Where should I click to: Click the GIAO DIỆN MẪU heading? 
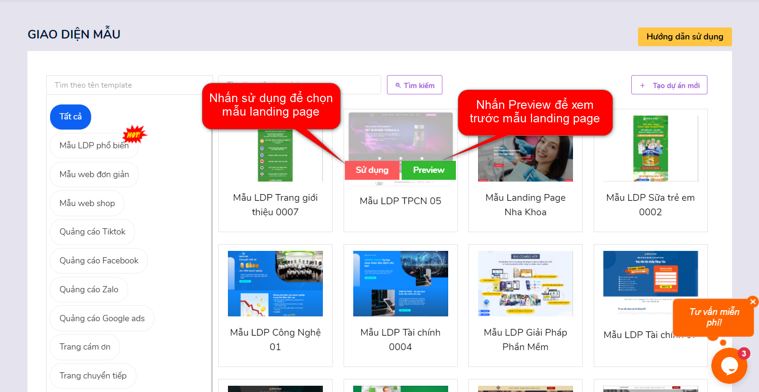[74, 34]
